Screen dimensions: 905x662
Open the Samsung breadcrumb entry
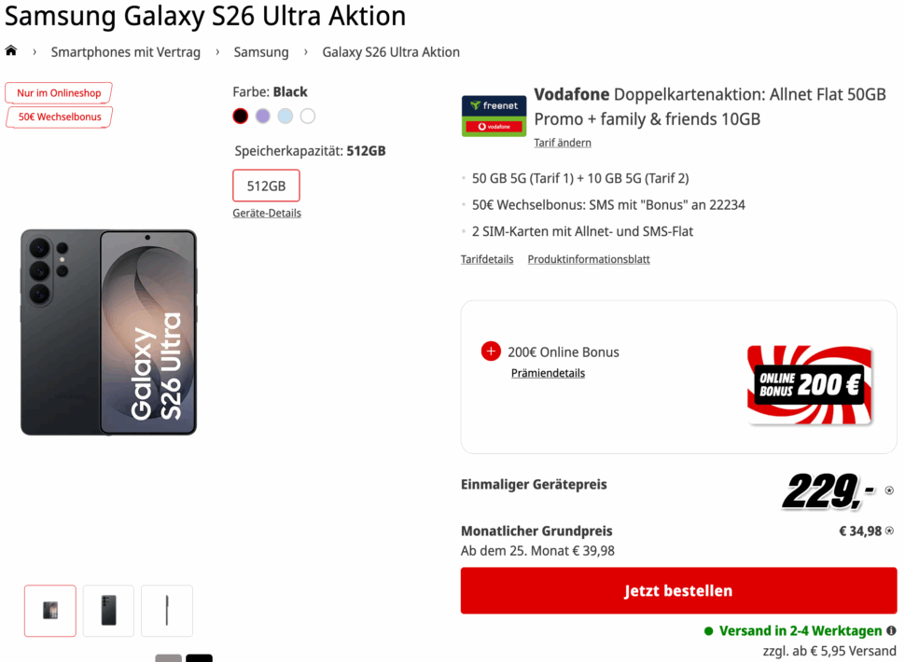pos(260,52)
